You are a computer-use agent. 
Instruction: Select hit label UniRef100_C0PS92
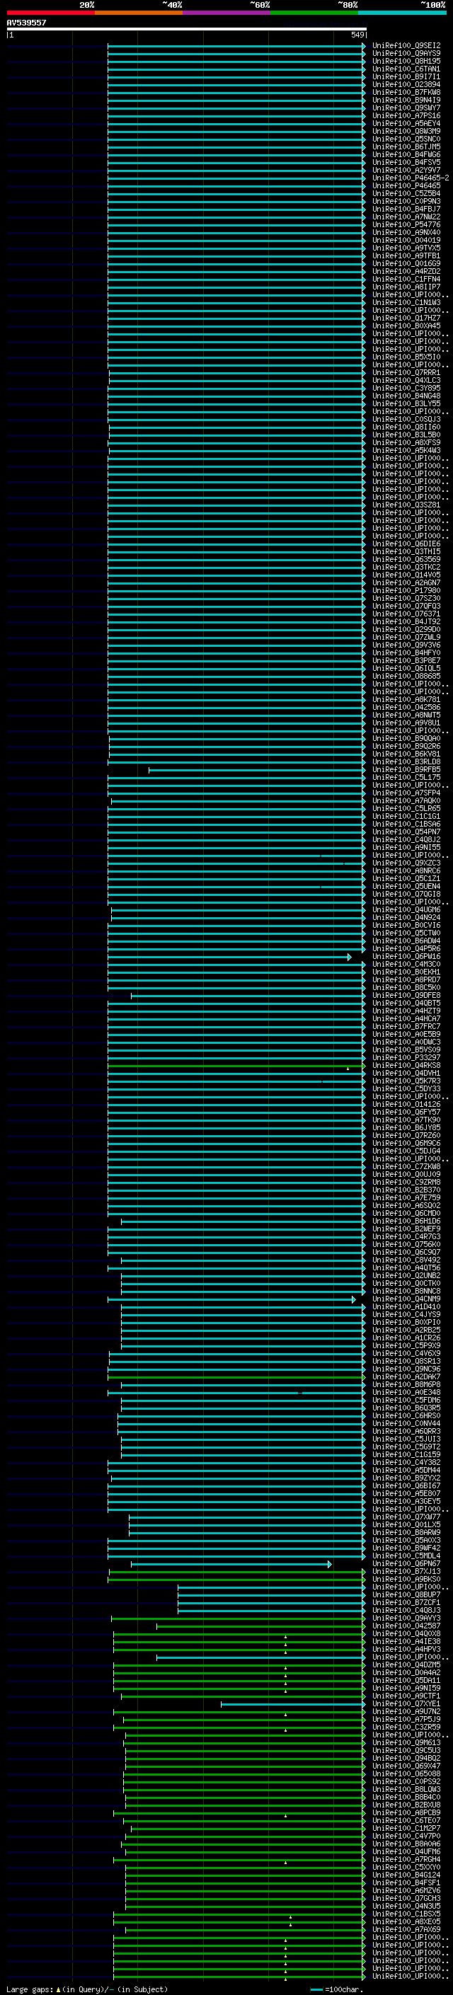406,1781
